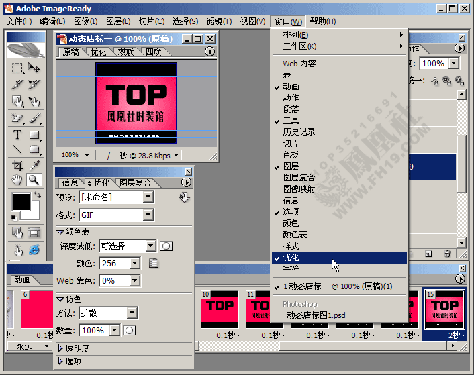Switch to the 四联 view tab

click(x=154, y=52)
